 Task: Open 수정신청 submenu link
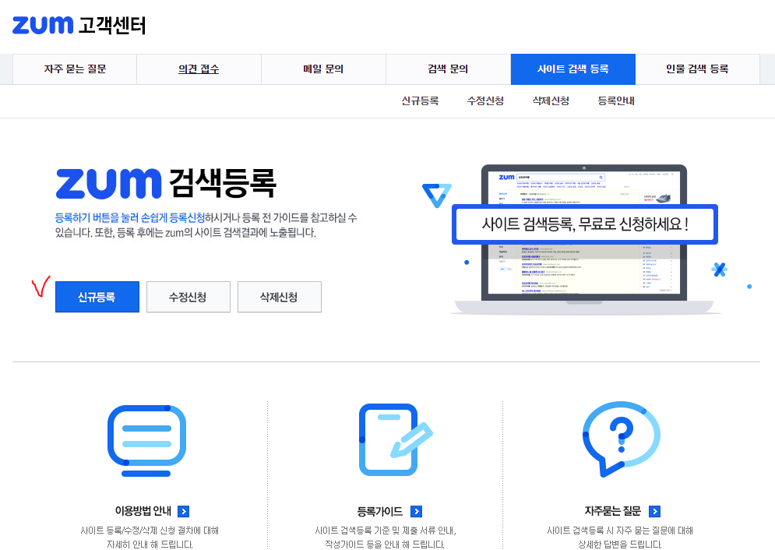(485, 100)
